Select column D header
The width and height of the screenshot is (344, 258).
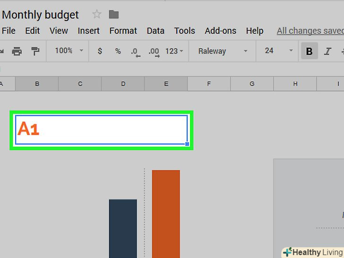click(x=123, y=84)
